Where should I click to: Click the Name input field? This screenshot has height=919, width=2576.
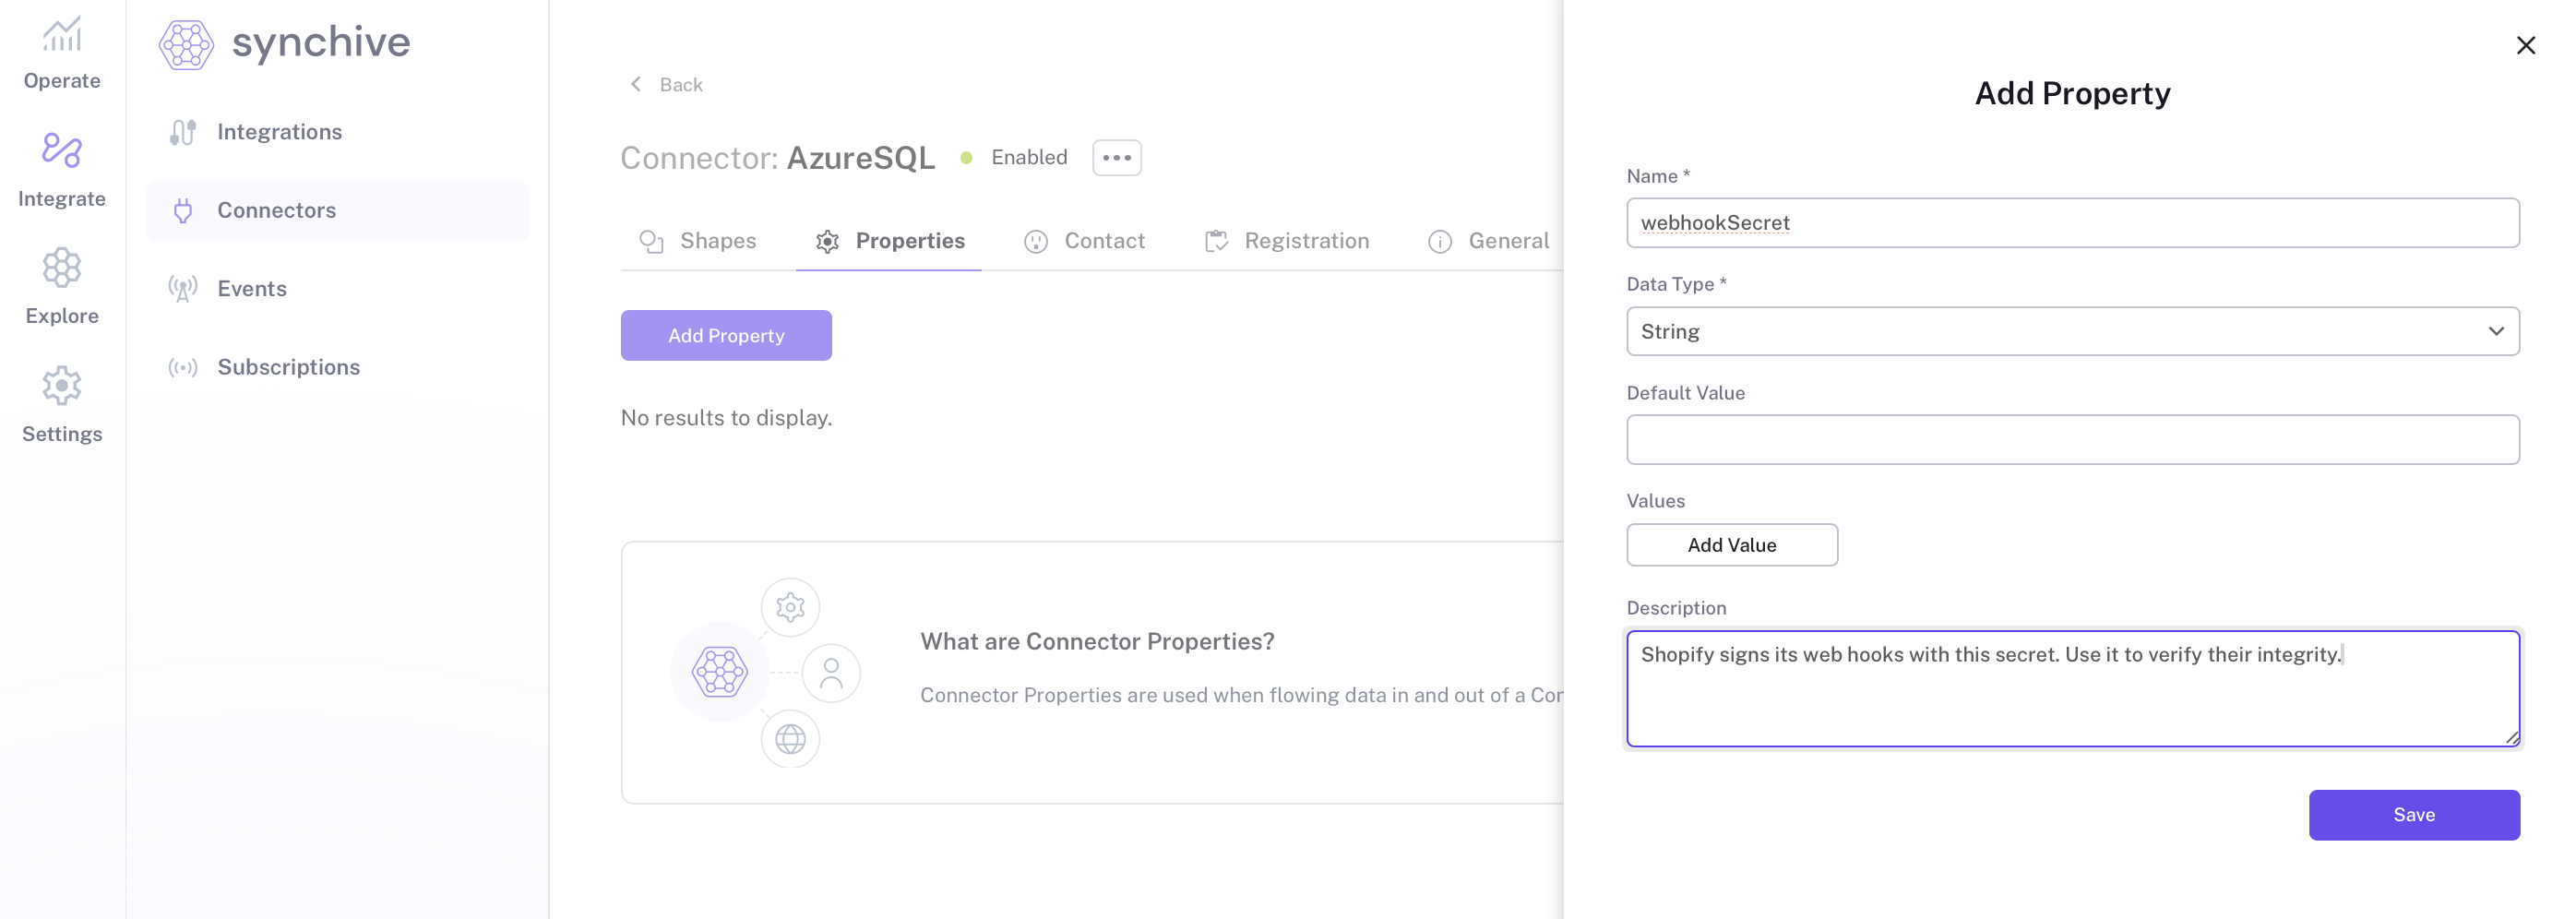pos(2072,223)
